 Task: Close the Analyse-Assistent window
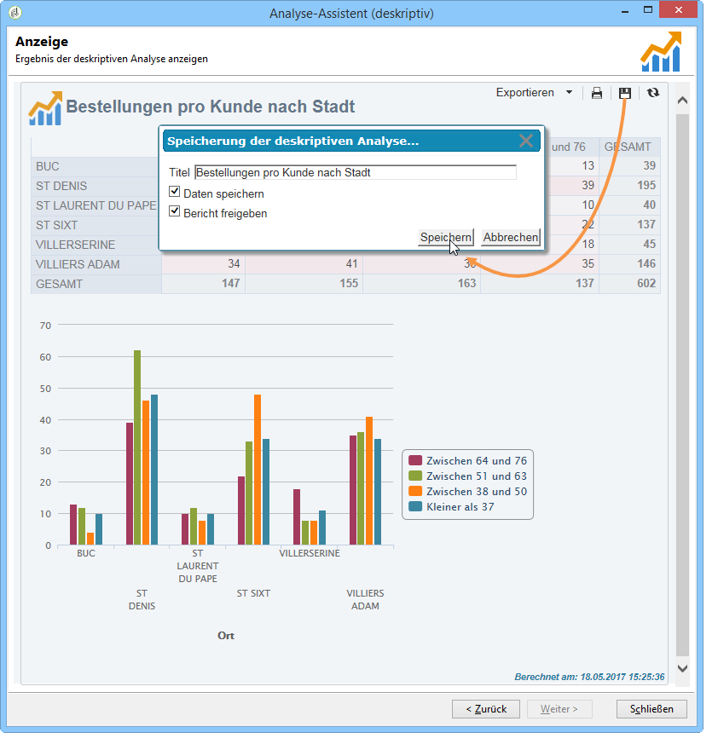coord(678,10)
